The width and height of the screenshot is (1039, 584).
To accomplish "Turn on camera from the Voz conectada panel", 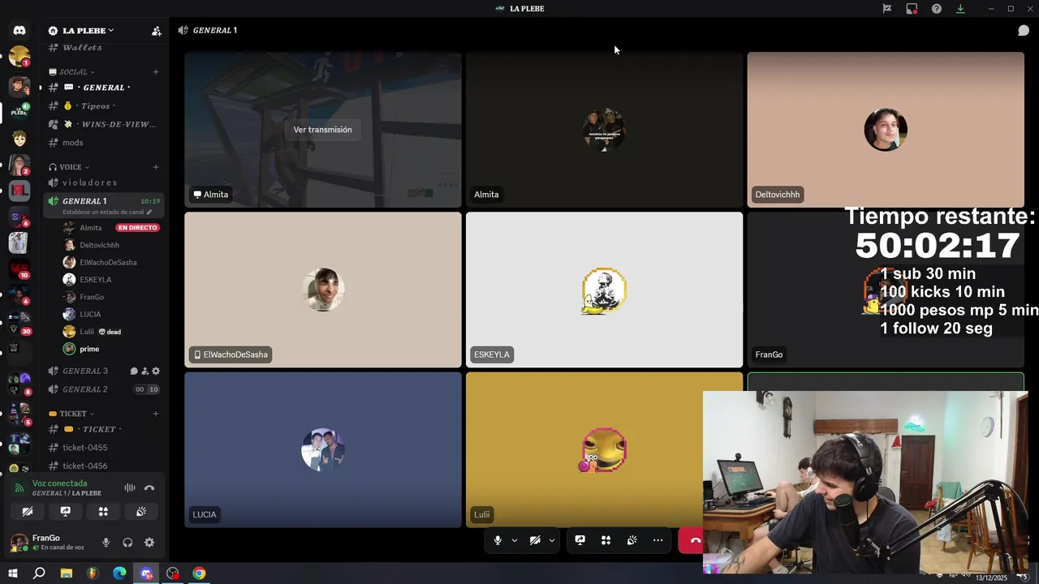I will pos(28,512).
